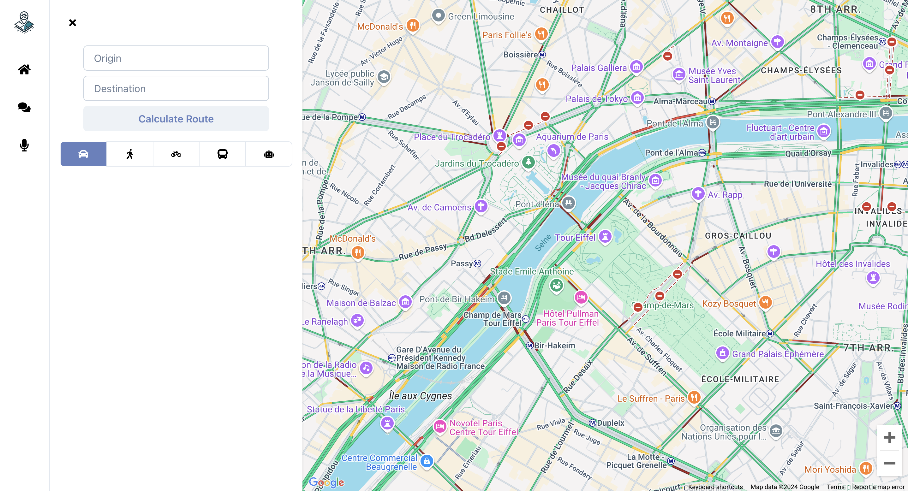
Task: Open the chat messages icon
Action: point(24,107)
